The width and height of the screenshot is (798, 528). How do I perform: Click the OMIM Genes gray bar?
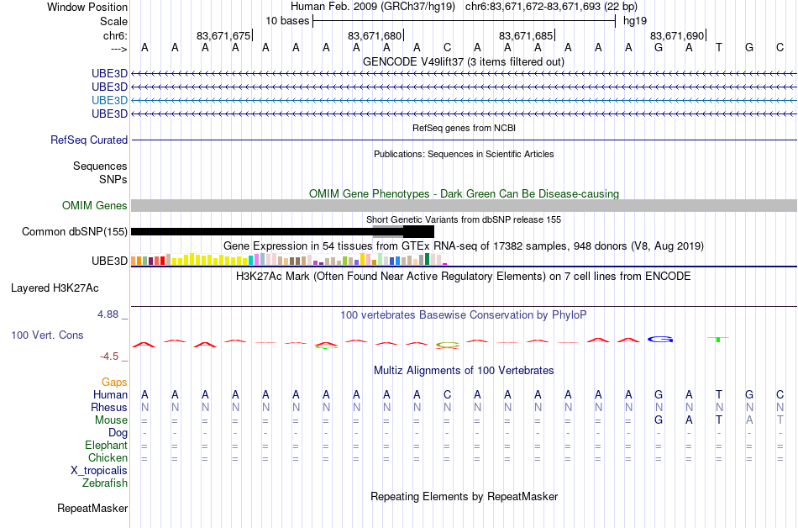[464, 206]
